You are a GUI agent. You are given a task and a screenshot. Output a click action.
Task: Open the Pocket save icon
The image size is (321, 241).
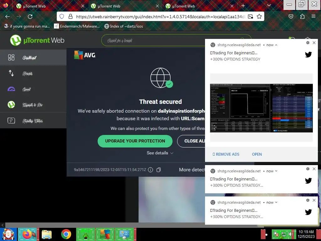[x=291, y=16]
